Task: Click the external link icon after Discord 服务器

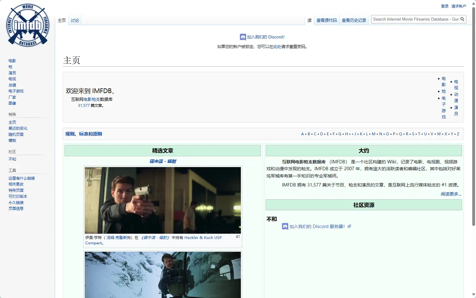Action: [349, 226]
